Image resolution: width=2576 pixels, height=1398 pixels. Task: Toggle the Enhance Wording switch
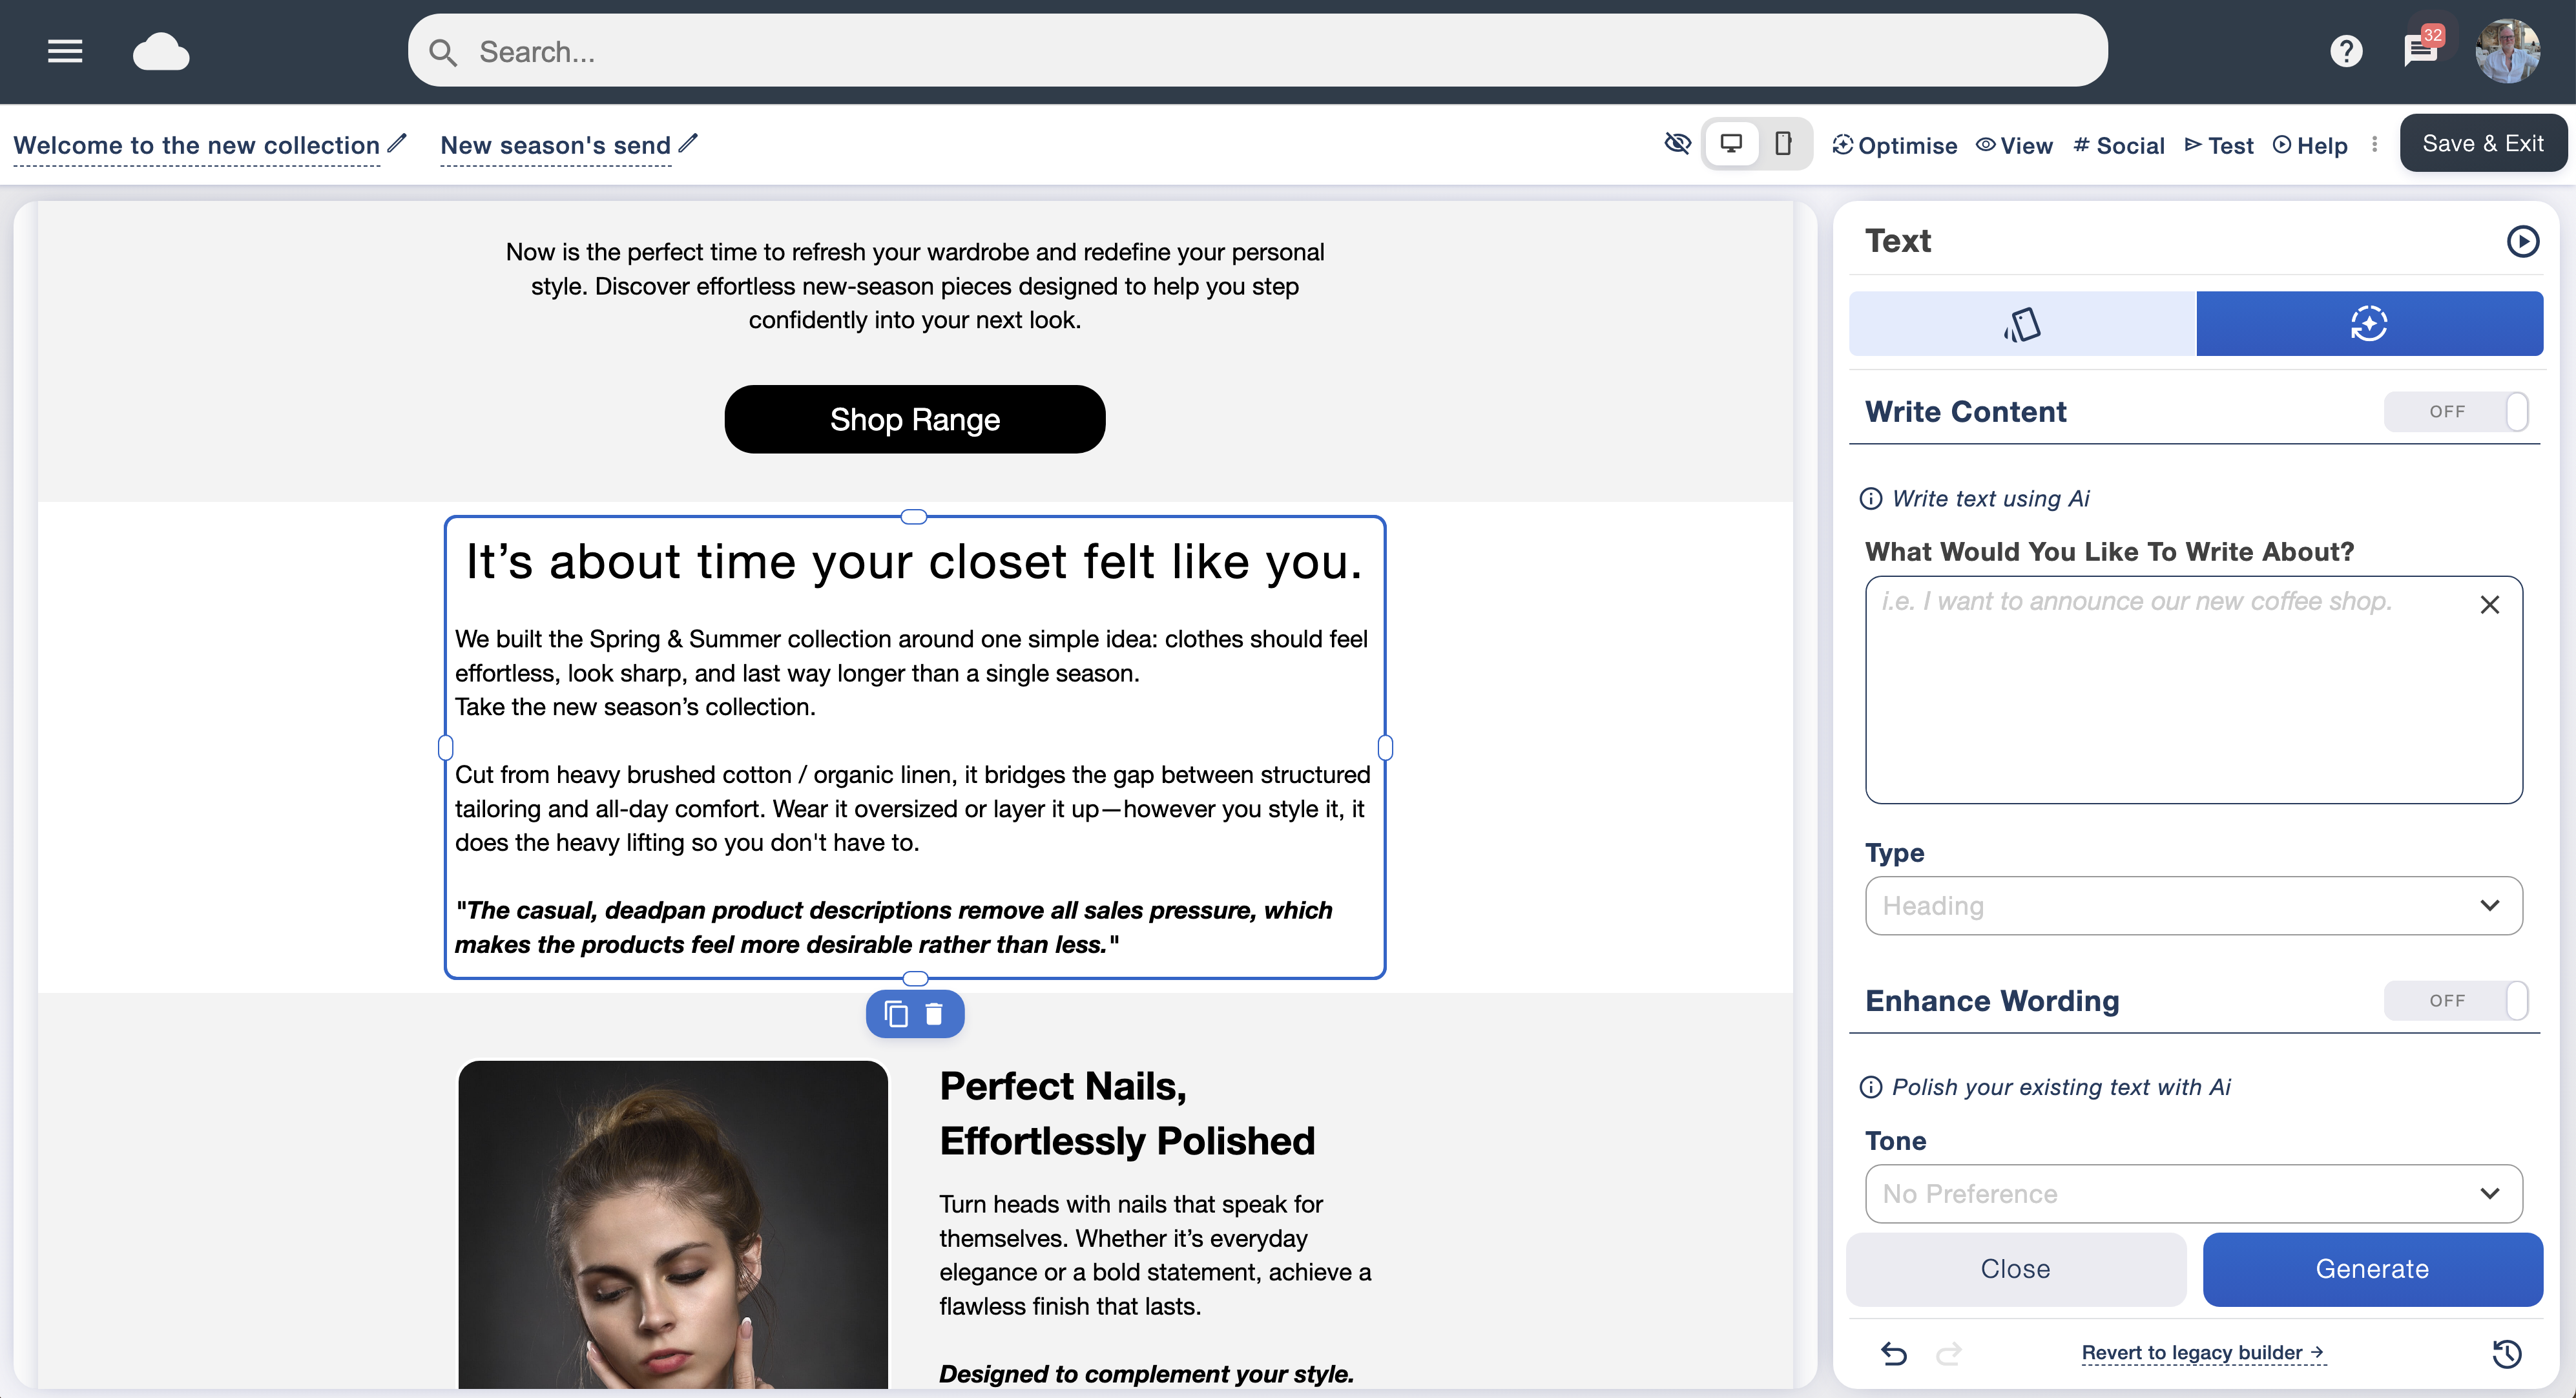2456,1001
